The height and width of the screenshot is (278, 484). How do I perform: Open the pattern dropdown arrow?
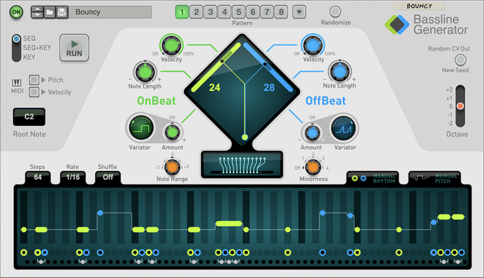[299, 12]
